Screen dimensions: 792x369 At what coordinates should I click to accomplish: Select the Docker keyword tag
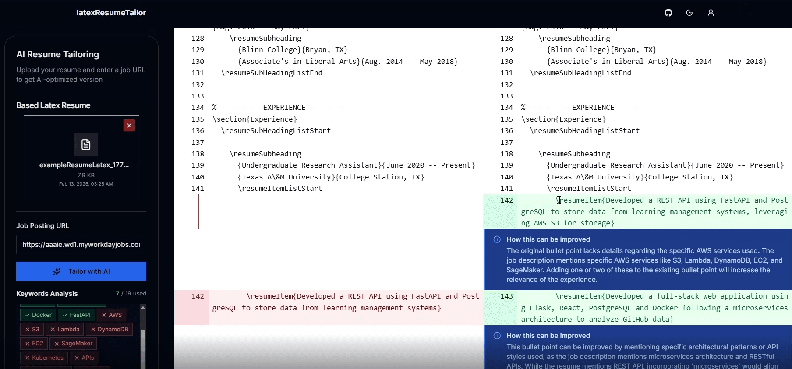coord(38,315)
